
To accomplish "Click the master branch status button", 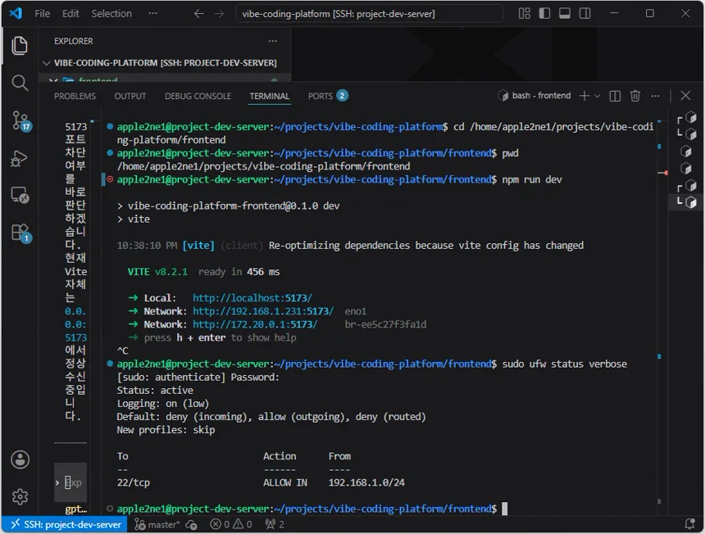I will click(x=158, y=524).
